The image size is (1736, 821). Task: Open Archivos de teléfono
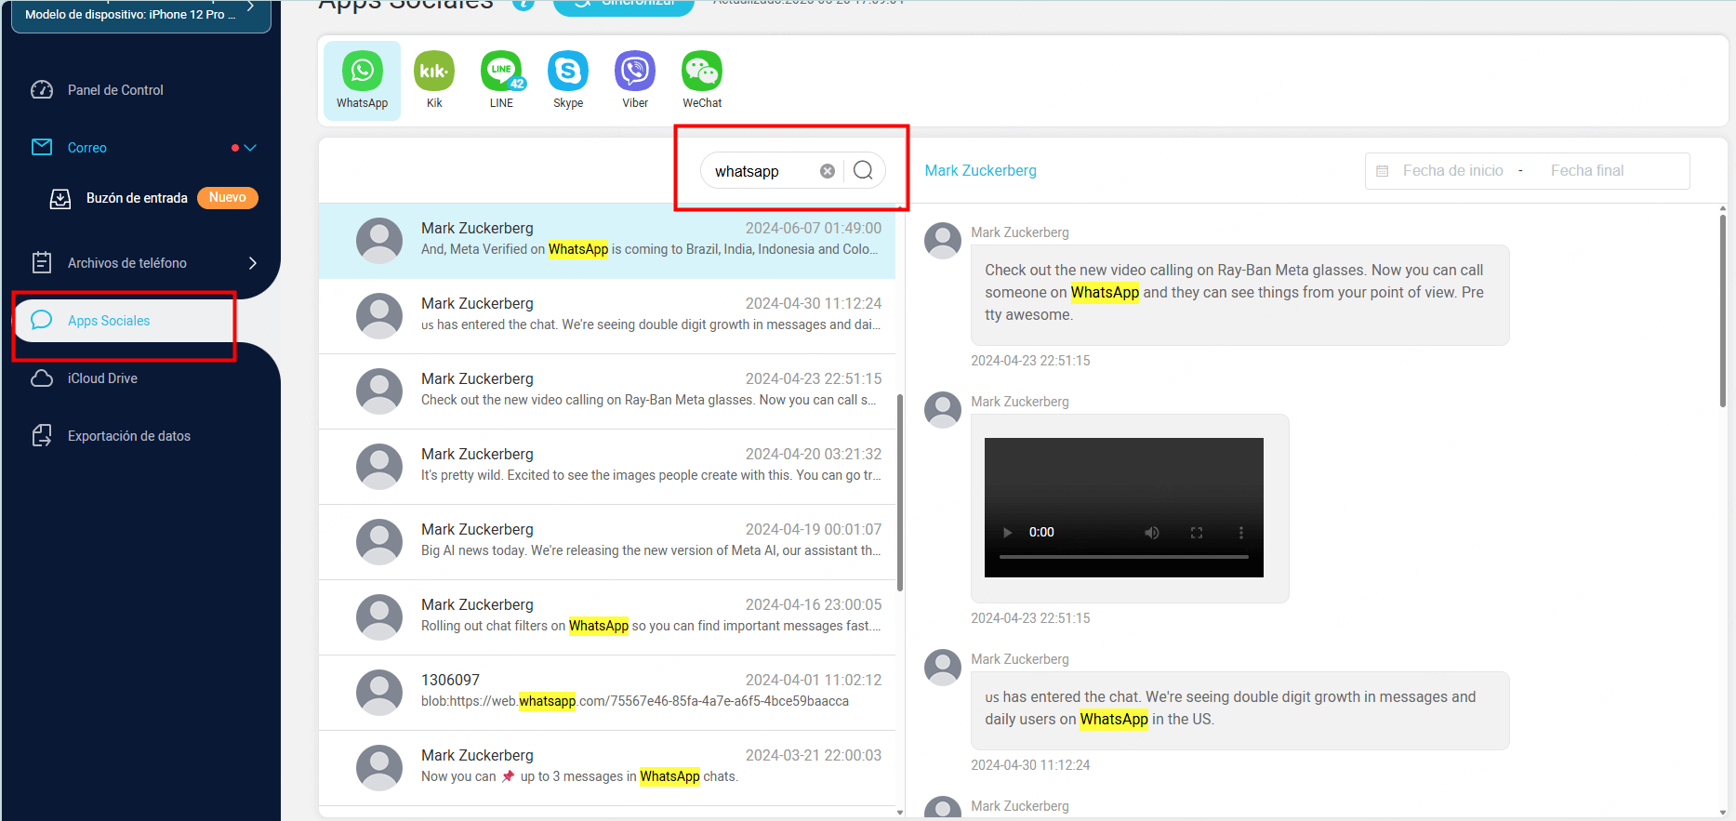point(127,263)
